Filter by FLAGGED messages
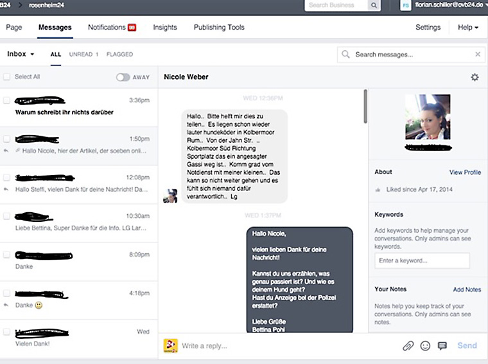488x364 pixels. pos(119,54)
